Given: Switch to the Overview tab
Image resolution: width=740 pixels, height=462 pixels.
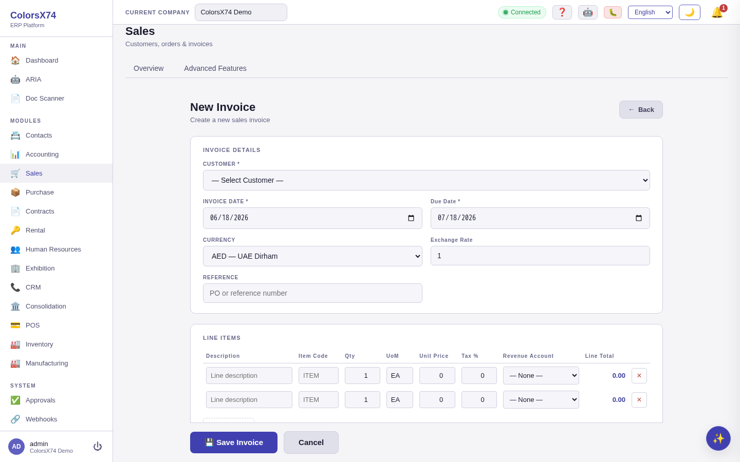Looking at the screenshot, I should [x=149, y=68].
